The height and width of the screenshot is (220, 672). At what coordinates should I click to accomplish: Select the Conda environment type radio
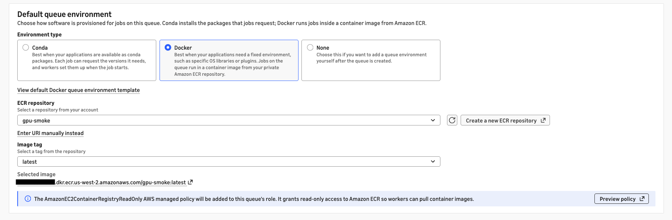26,47
